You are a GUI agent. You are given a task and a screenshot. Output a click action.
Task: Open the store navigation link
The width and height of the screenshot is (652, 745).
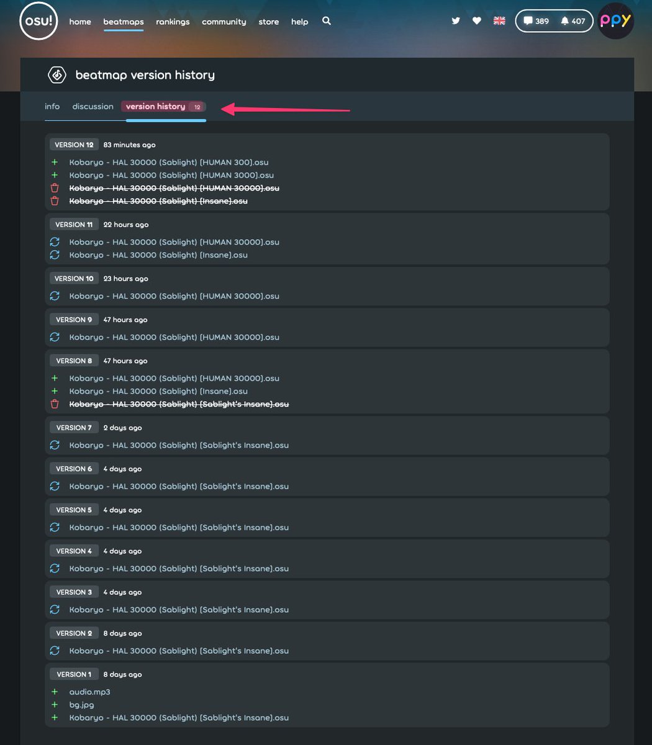pos(269,22)
